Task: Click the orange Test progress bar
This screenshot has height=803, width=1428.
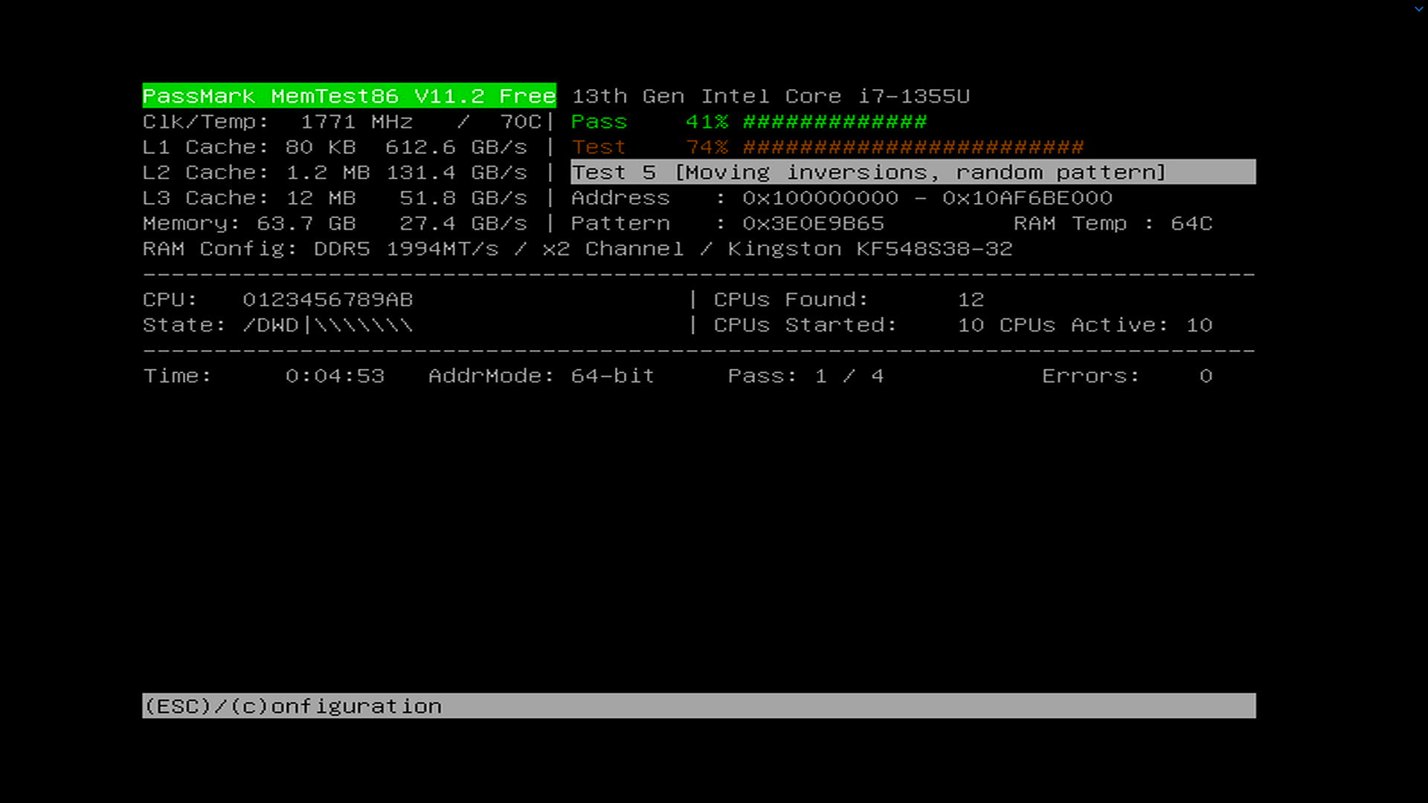Action: point(913,147)
